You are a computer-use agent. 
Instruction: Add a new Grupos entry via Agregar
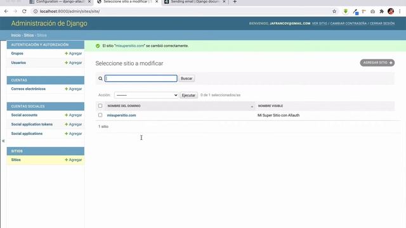[x=74, y=53]
